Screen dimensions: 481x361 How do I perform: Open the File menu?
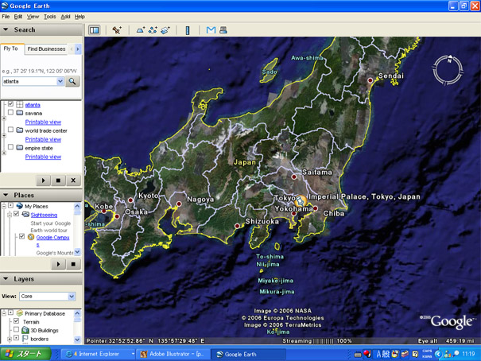[6, 17]
